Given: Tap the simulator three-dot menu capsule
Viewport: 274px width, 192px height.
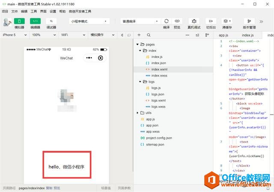Looking at the screenshot, I should coord(89,58).
